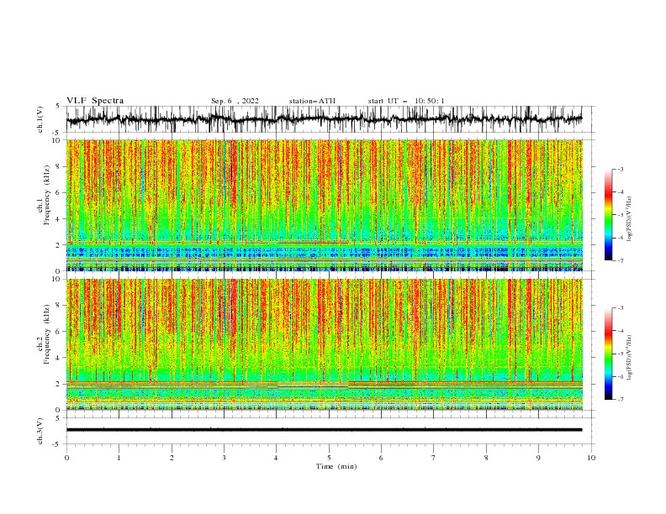Click the "ch.3(V)" axis label
666x514 pixels.
(x=40, y=431)
